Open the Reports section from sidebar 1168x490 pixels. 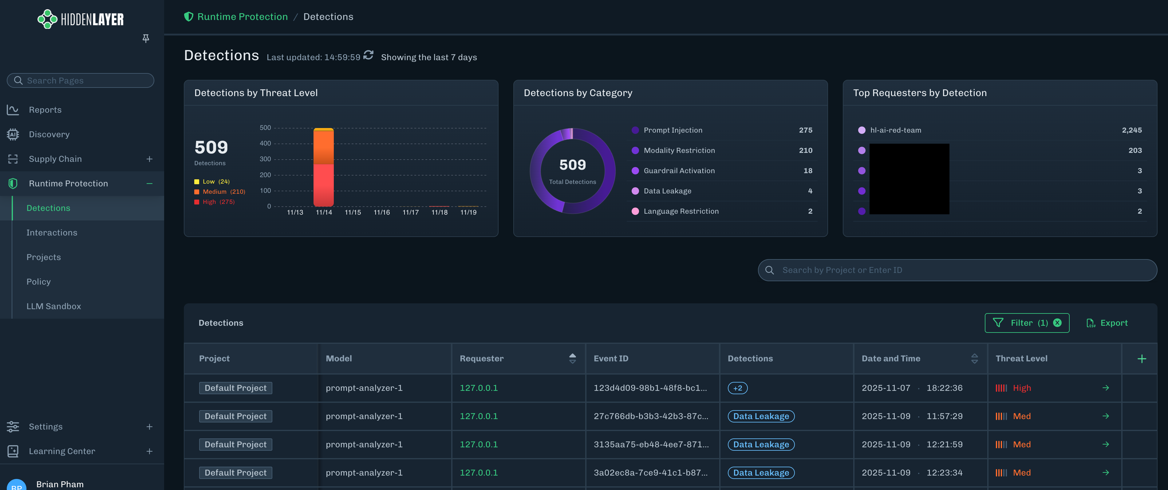(x=45, y=110)
